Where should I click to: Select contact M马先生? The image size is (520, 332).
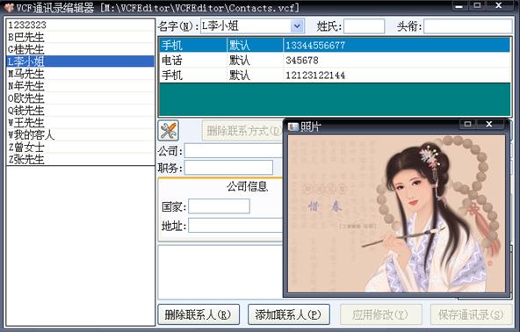pyautogui.click(x=80, y=74)
